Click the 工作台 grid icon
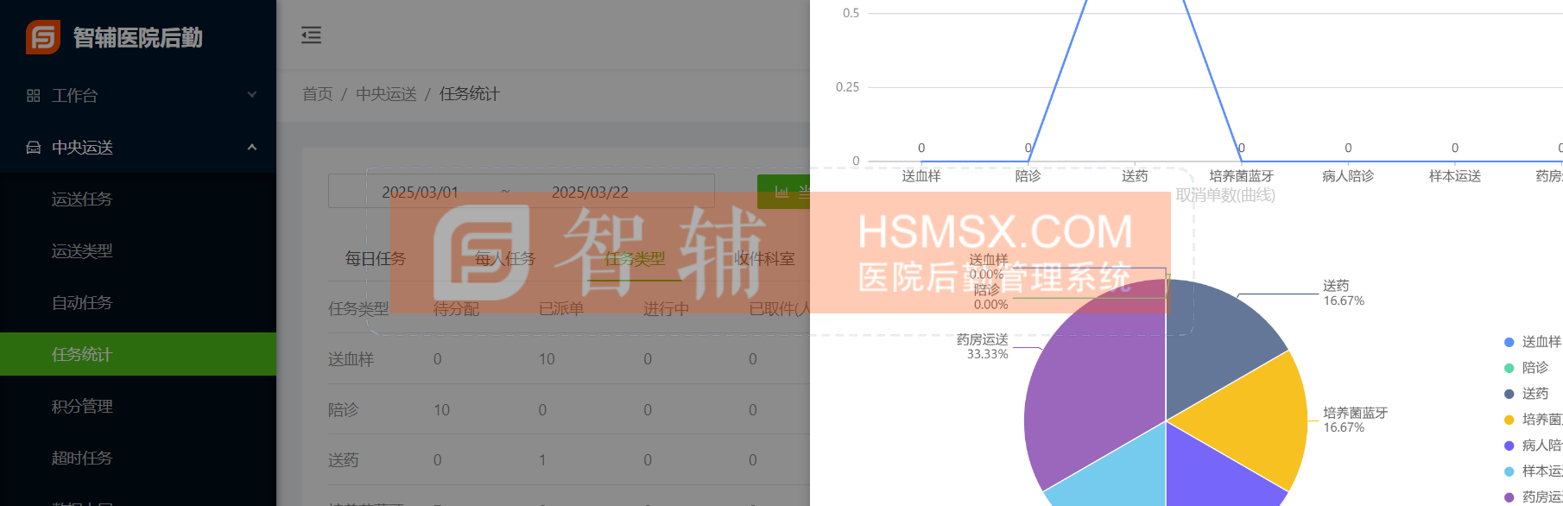The height and width of the screenshot is (506, 1563). point(34,96)
